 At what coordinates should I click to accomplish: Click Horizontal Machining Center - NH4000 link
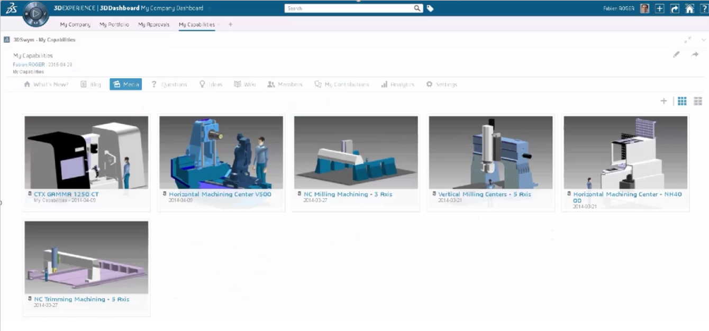pos(628,197)
